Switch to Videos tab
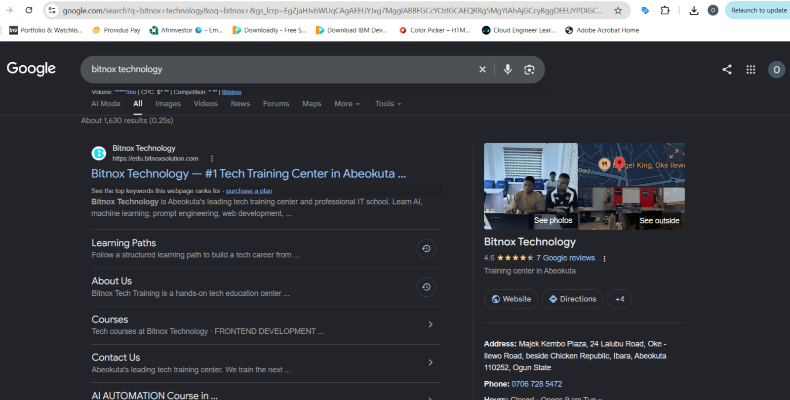Screen dimensions: 790x400 click(206, 104)
